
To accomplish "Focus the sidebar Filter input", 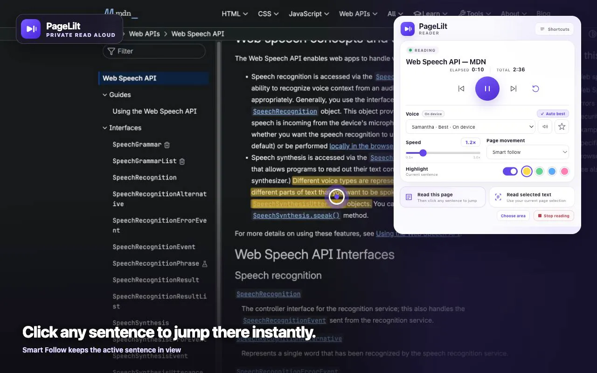I will pyautogui.click(x=154, y=51).
